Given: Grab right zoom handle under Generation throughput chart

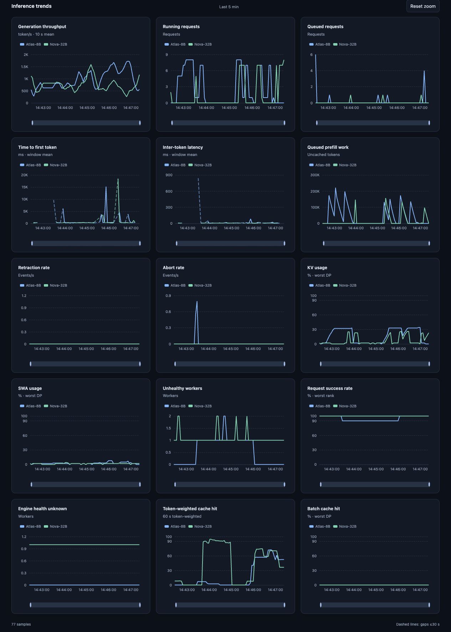Looking at the screenshot, I should (x=140, y=123).
